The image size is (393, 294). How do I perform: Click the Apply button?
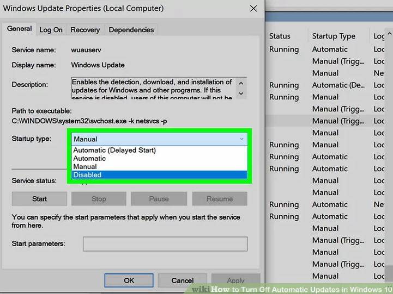point(235,280)
